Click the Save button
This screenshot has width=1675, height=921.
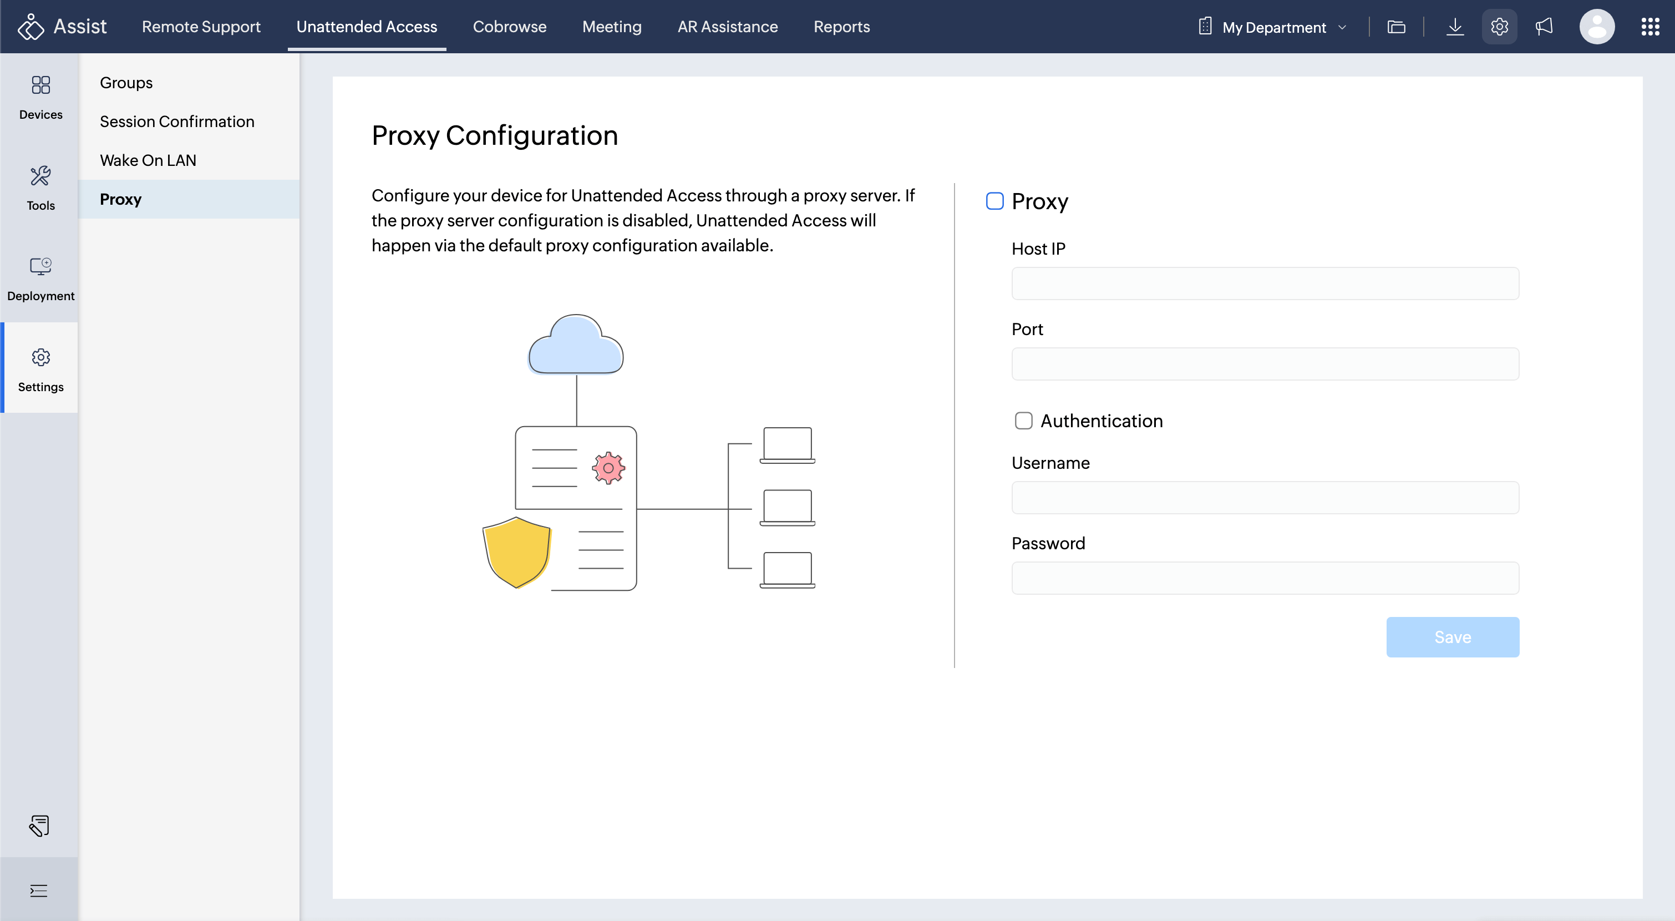click(x=1452, y=637)
